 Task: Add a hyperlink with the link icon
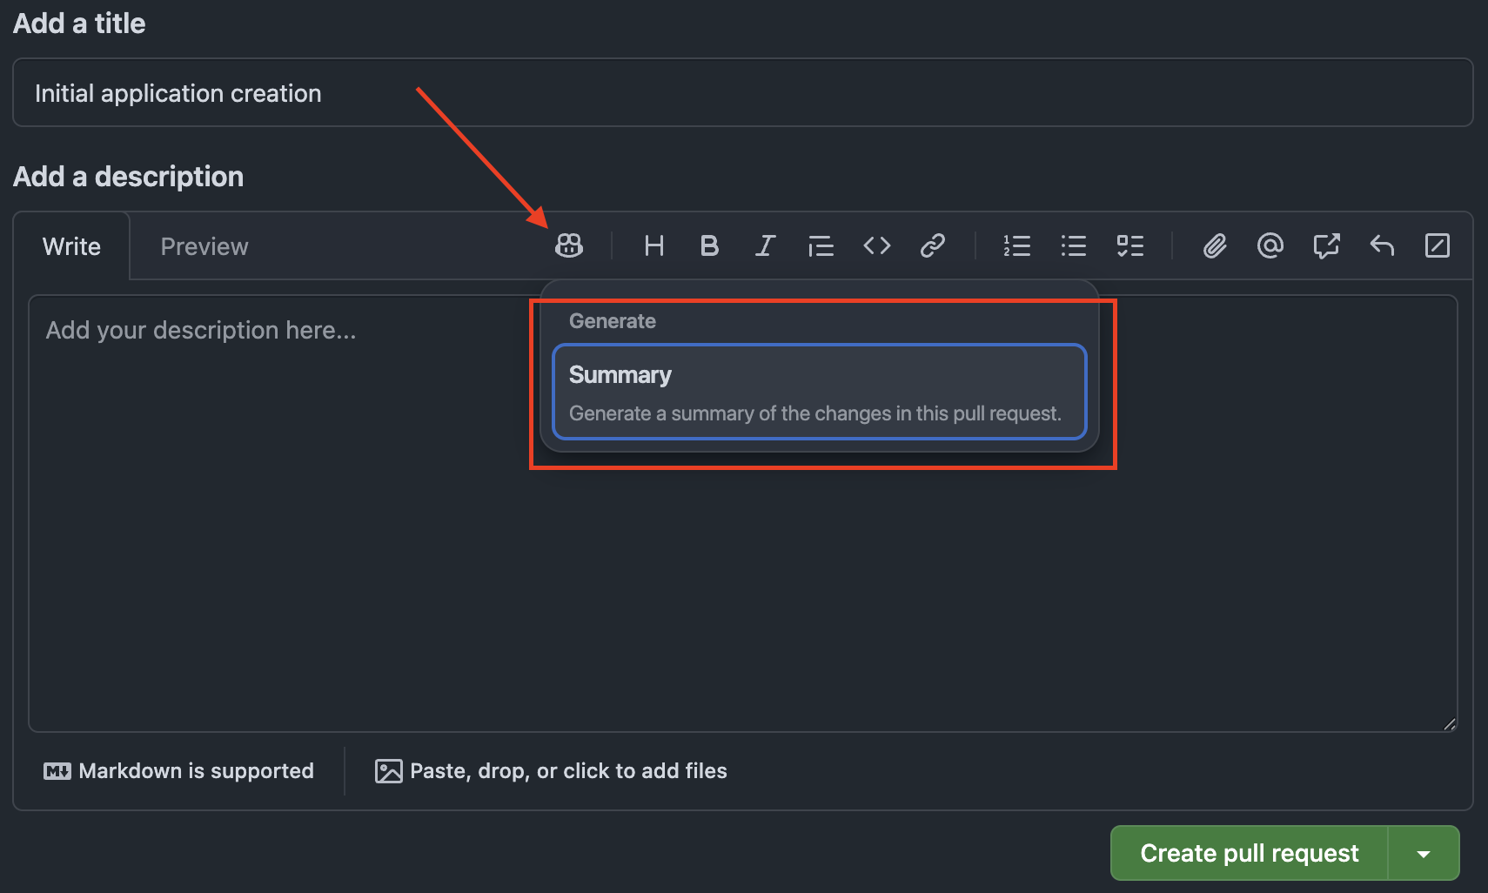pos(932,246)
